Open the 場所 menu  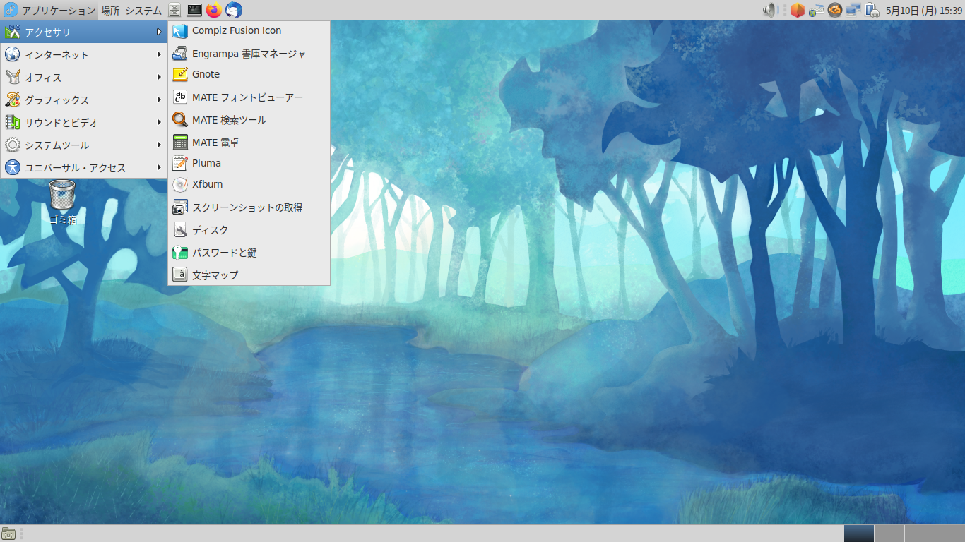click(x=110, y=10)
